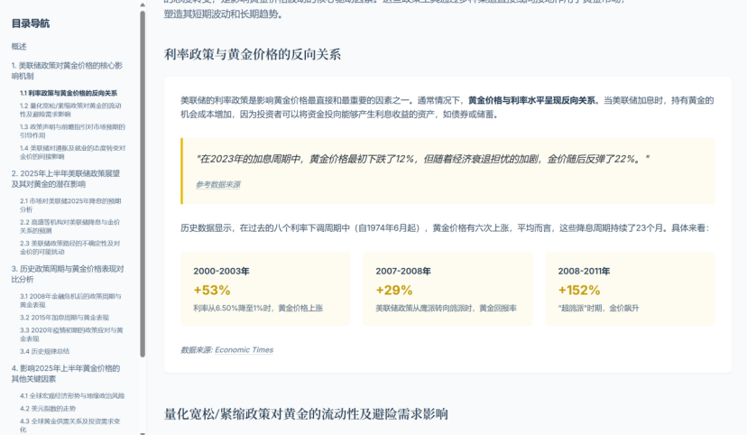The width and height of the screenshot is (747, 435).
Task: Select 1.1 利率政策与黄金价格的反向关系 in sidebar
Action: pyautogui.click(x=69, y=93)
